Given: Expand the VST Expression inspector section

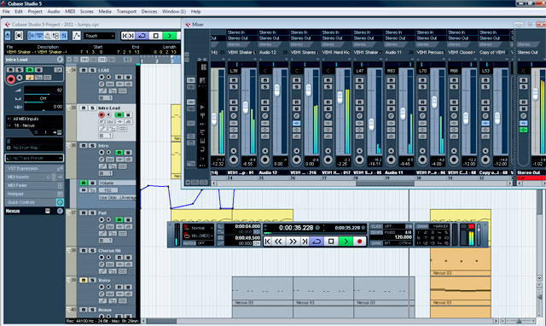Looking at the screenshot, I should click(x=34, y=169).
